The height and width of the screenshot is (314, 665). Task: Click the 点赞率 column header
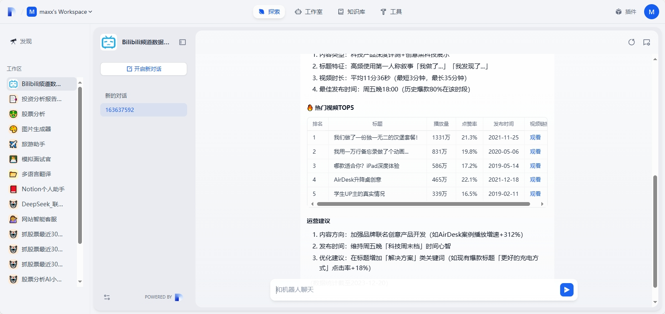pyautogui.click(x=470, y=124)
